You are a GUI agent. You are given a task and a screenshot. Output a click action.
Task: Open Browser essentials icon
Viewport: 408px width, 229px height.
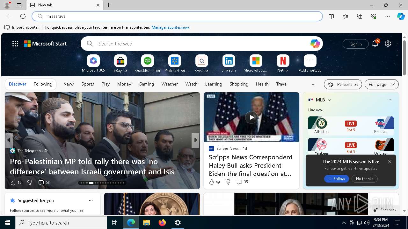(374, 16)
